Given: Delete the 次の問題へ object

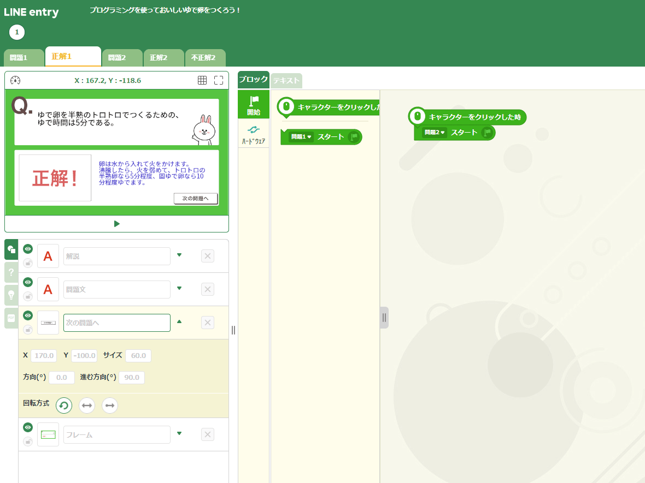Looking at the screenshot, I should click(208, 323).
